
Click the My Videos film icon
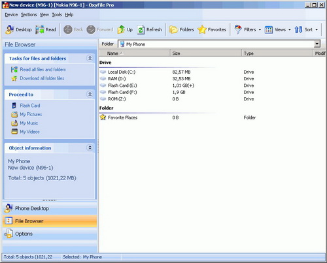[14, 131]
